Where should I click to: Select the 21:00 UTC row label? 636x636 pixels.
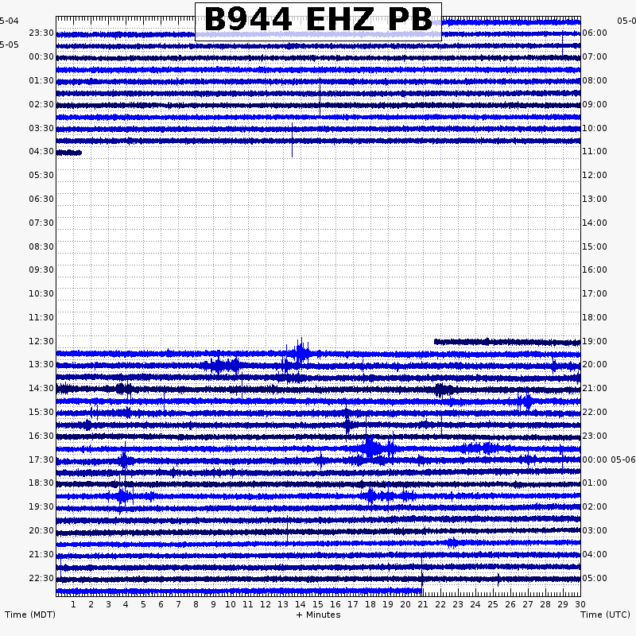tap(595, 388)
